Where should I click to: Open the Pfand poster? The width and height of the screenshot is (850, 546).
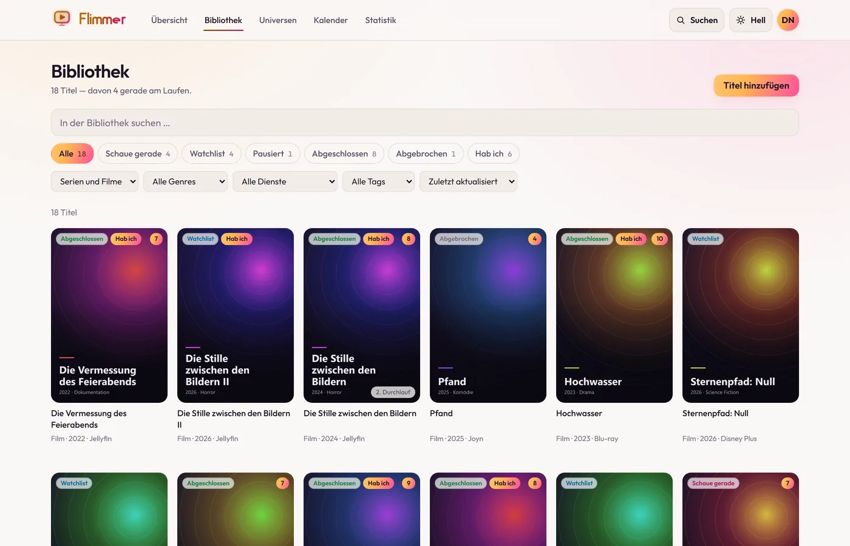488,315
